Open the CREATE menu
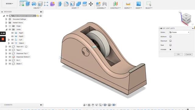 37,8
